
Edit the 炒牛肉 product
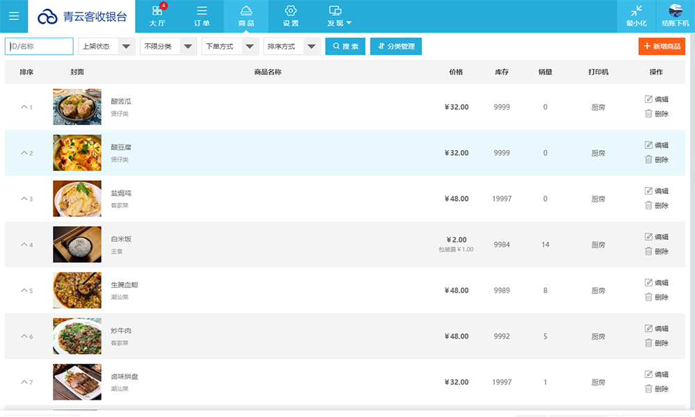tap(657, 328)
